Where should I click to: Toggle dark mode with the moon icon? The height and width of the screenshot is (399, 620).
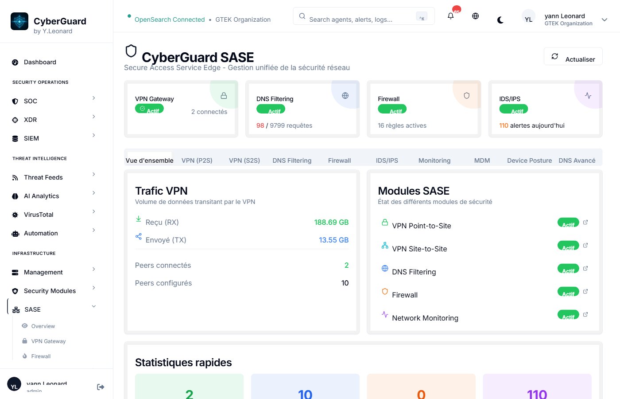click(x=500, y=20)
